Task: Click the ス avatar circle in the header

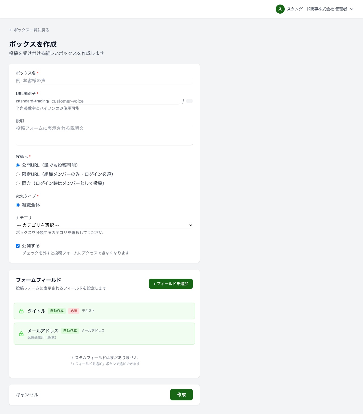Action: 280,9
